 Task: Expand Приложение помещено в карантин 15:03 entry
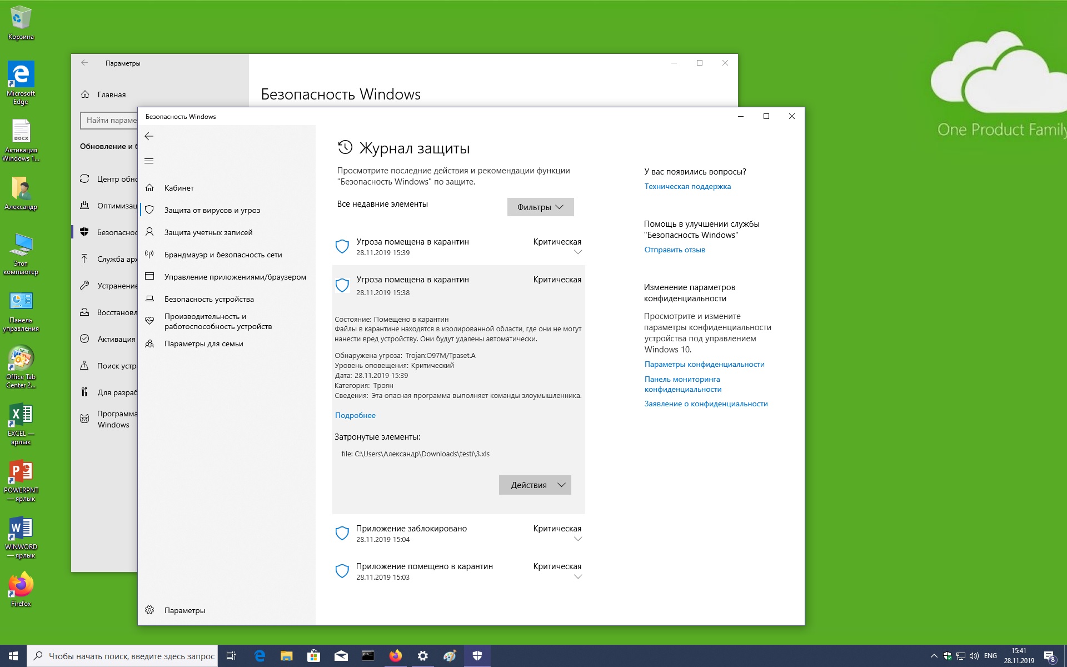(x=577, y=577)
